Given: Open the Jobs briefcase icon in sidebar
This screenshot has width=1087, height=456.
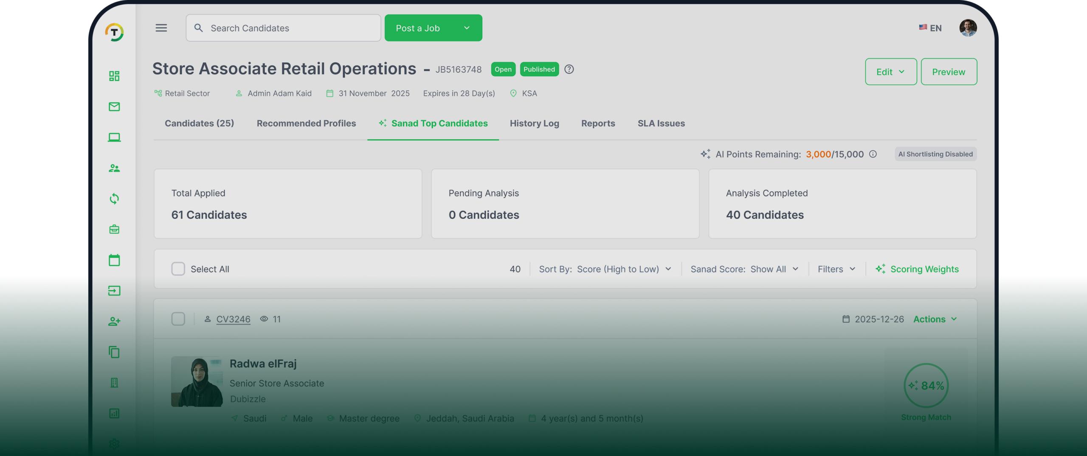Looking at the screenshot, I should coord(114,229).
